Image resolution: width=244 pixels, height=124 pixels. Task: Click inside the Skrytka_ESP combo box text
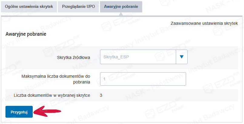coord(138,57)
